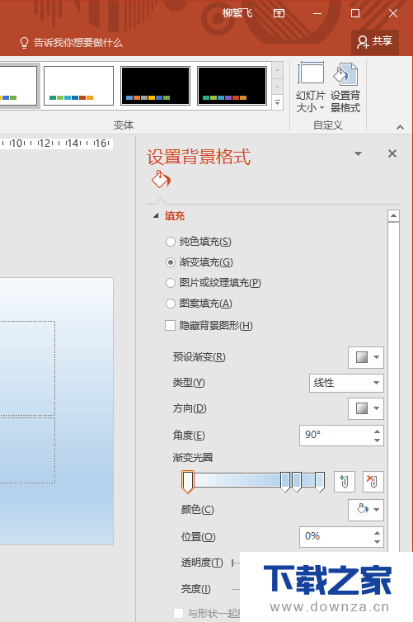
Task: Click the Share (共享) button
Action: pyautogui.click(x=375, y=42)
